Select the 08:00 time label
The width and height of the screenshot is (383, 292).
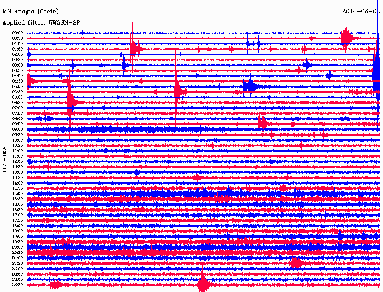[18, 119]
